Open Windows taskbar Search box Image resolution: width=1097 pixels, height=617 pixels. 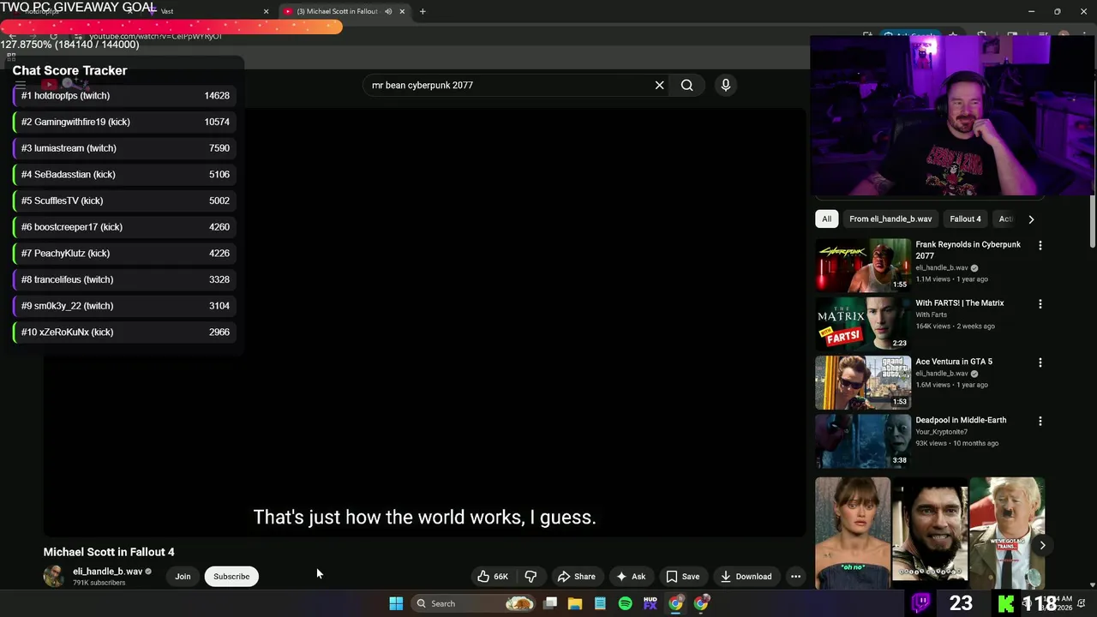point(472,603)
